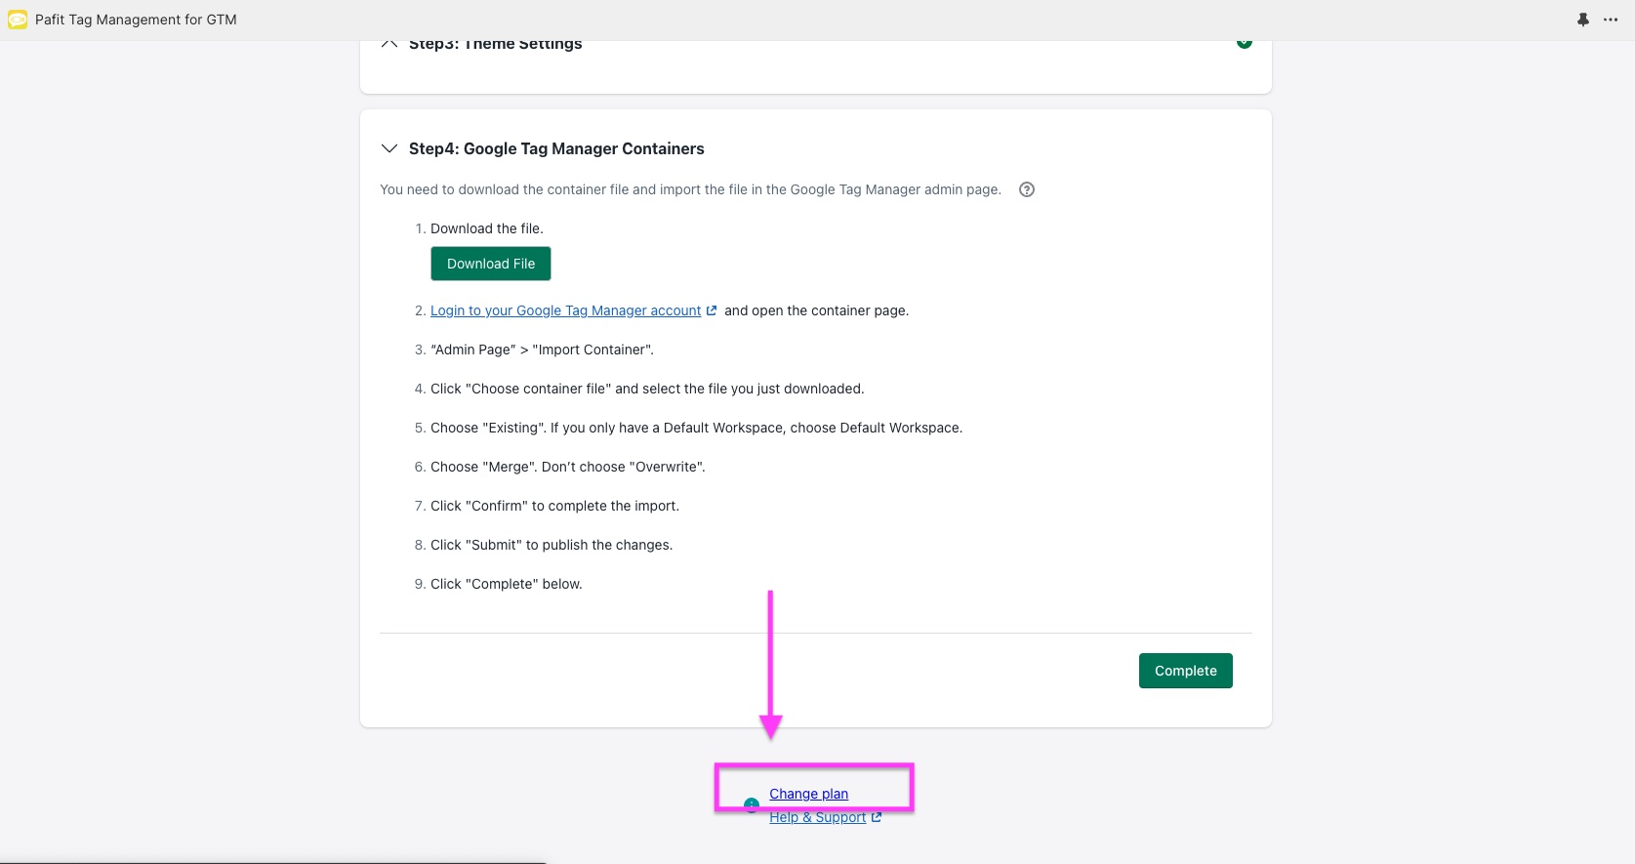Open the three-dot more options menu
The height and width of the screenshot is (864, 1635).
tap(1611, 20)
